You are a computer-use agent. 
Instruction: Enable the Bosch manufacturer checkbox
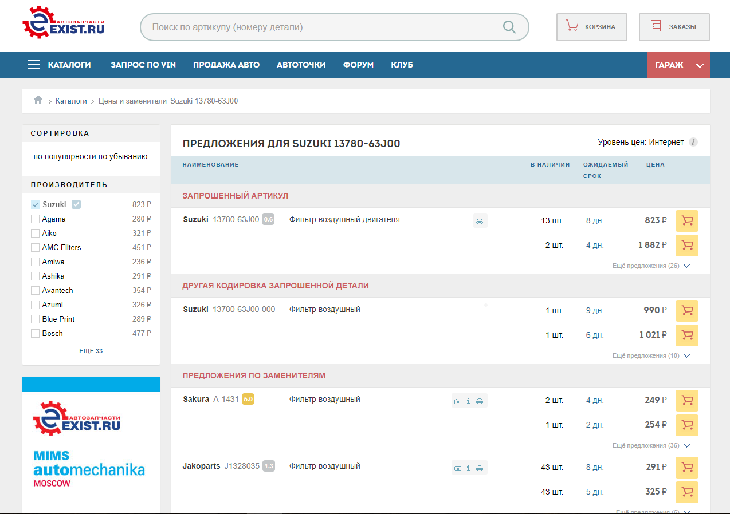[x=36, y=333]
